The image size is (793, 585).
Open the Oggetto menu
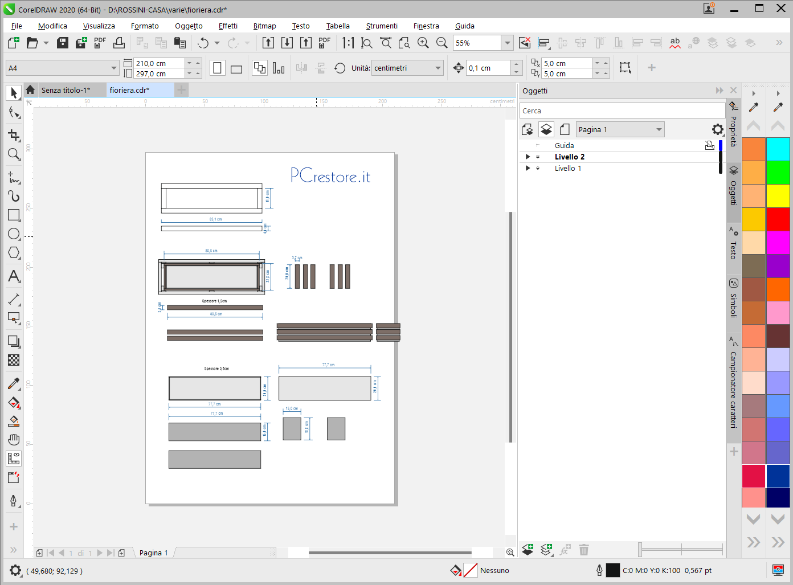pos(189,26)
